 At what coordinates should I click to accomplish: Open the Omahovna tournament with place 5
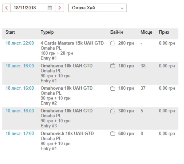click(67, 111)
